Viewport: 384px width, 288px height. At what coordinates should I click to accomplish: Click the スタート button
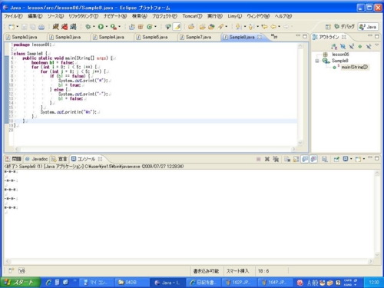(x=20, y=283)
